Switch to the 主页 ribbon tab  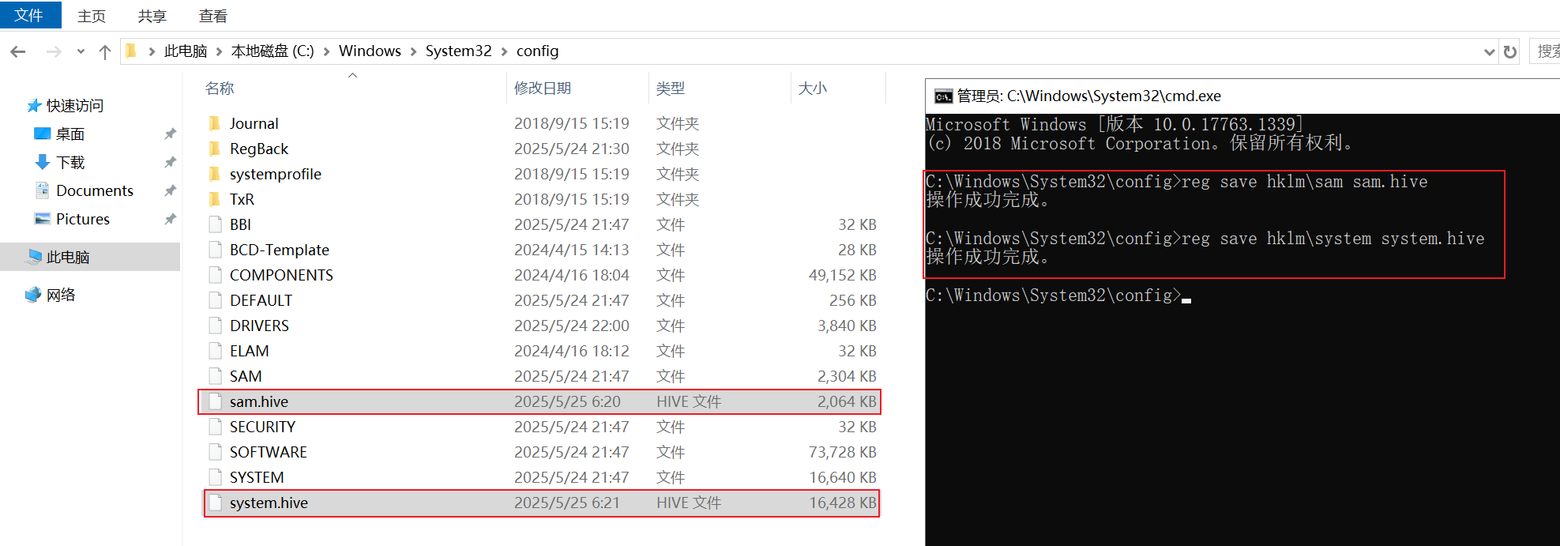[x=92, y=16]
